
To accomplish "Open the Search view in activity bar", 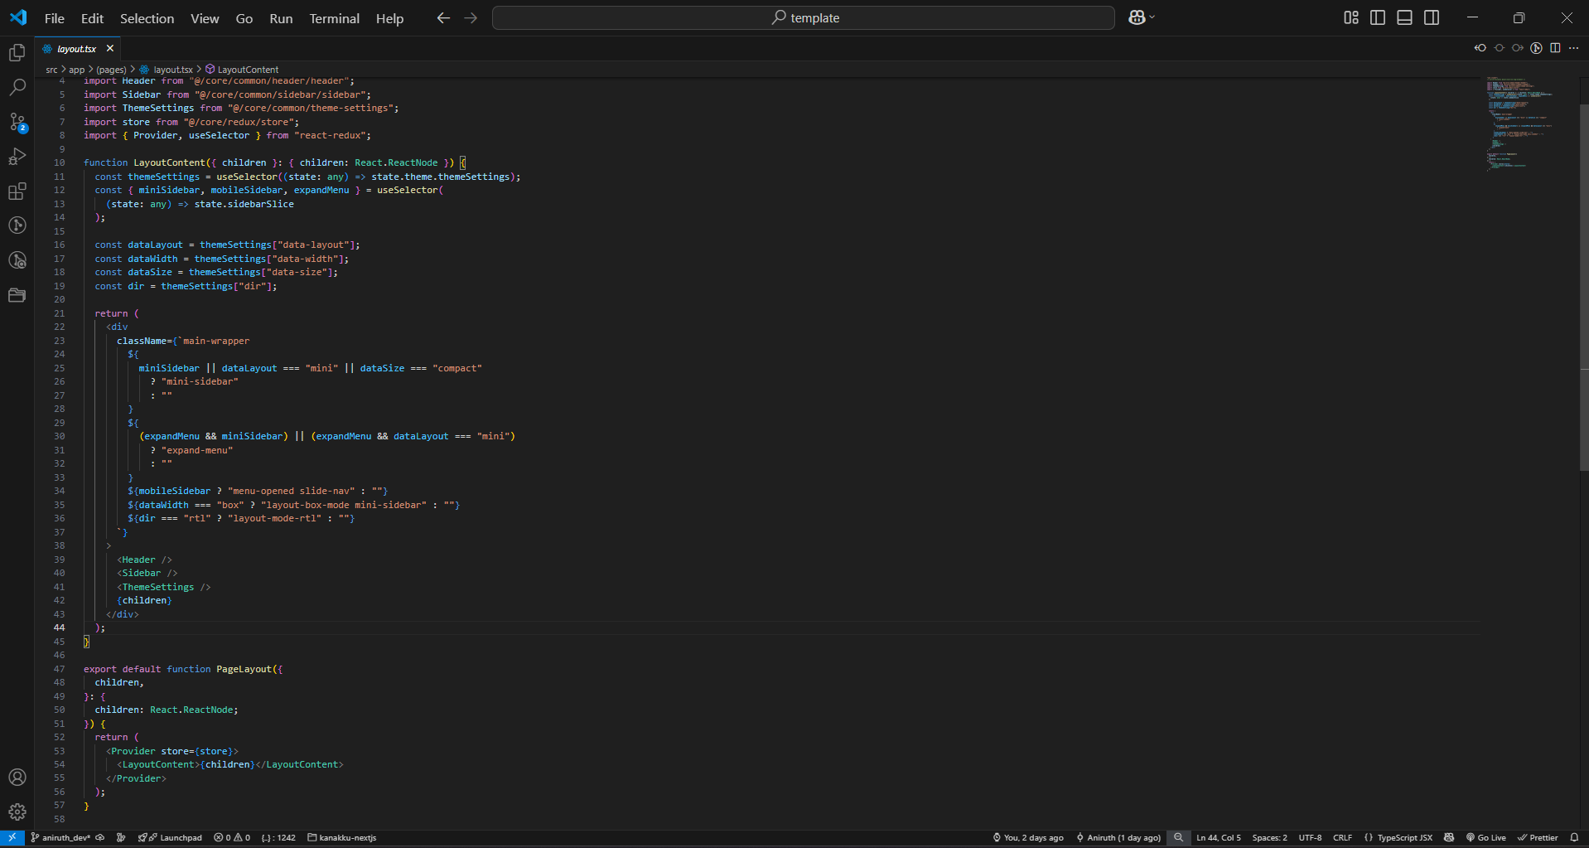I will point(17,87).
